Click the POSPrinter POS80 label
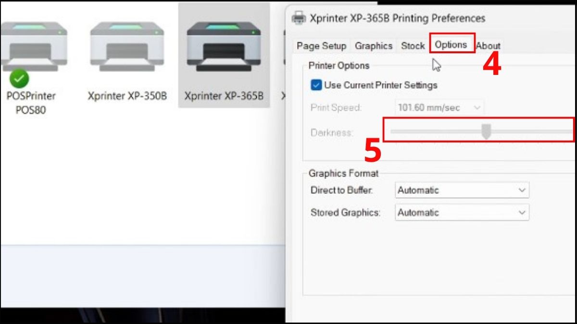The height and width of the screenshot is (324, 577). point(31,103)
